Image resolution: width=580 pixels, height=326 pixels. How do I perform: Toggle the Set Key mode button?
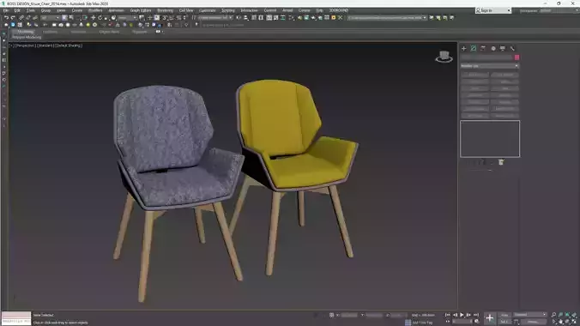[x=504, y=322]
